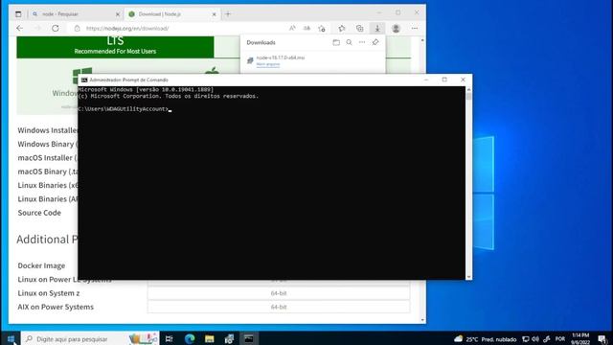Focus taskbar search box 'Digite aqui para pesquisar'
This screenshot has width=613, height=345.
(x=89, y=338)
